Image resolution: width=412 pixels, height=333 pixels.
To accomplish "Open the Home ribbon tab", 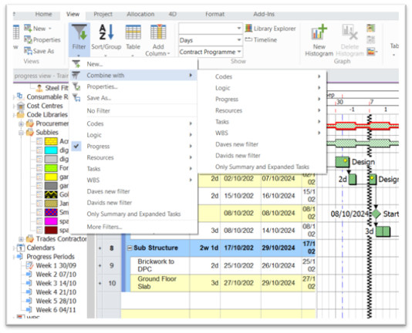I will (x=44, y=14).
